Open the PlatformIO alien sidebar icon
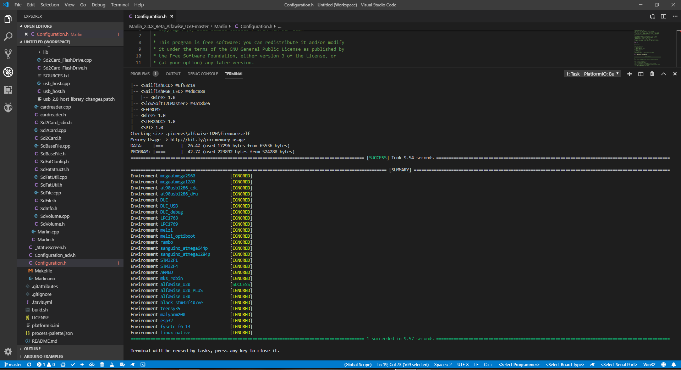The width and height of the screenshot is (681, 370). click(x=8, y=107)
